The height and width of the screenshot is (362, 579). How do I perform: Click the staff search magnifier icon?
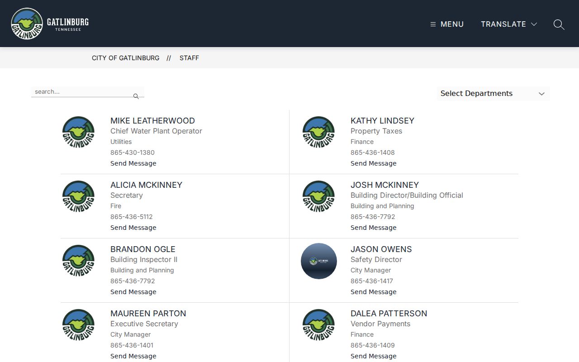click(136, 96)
